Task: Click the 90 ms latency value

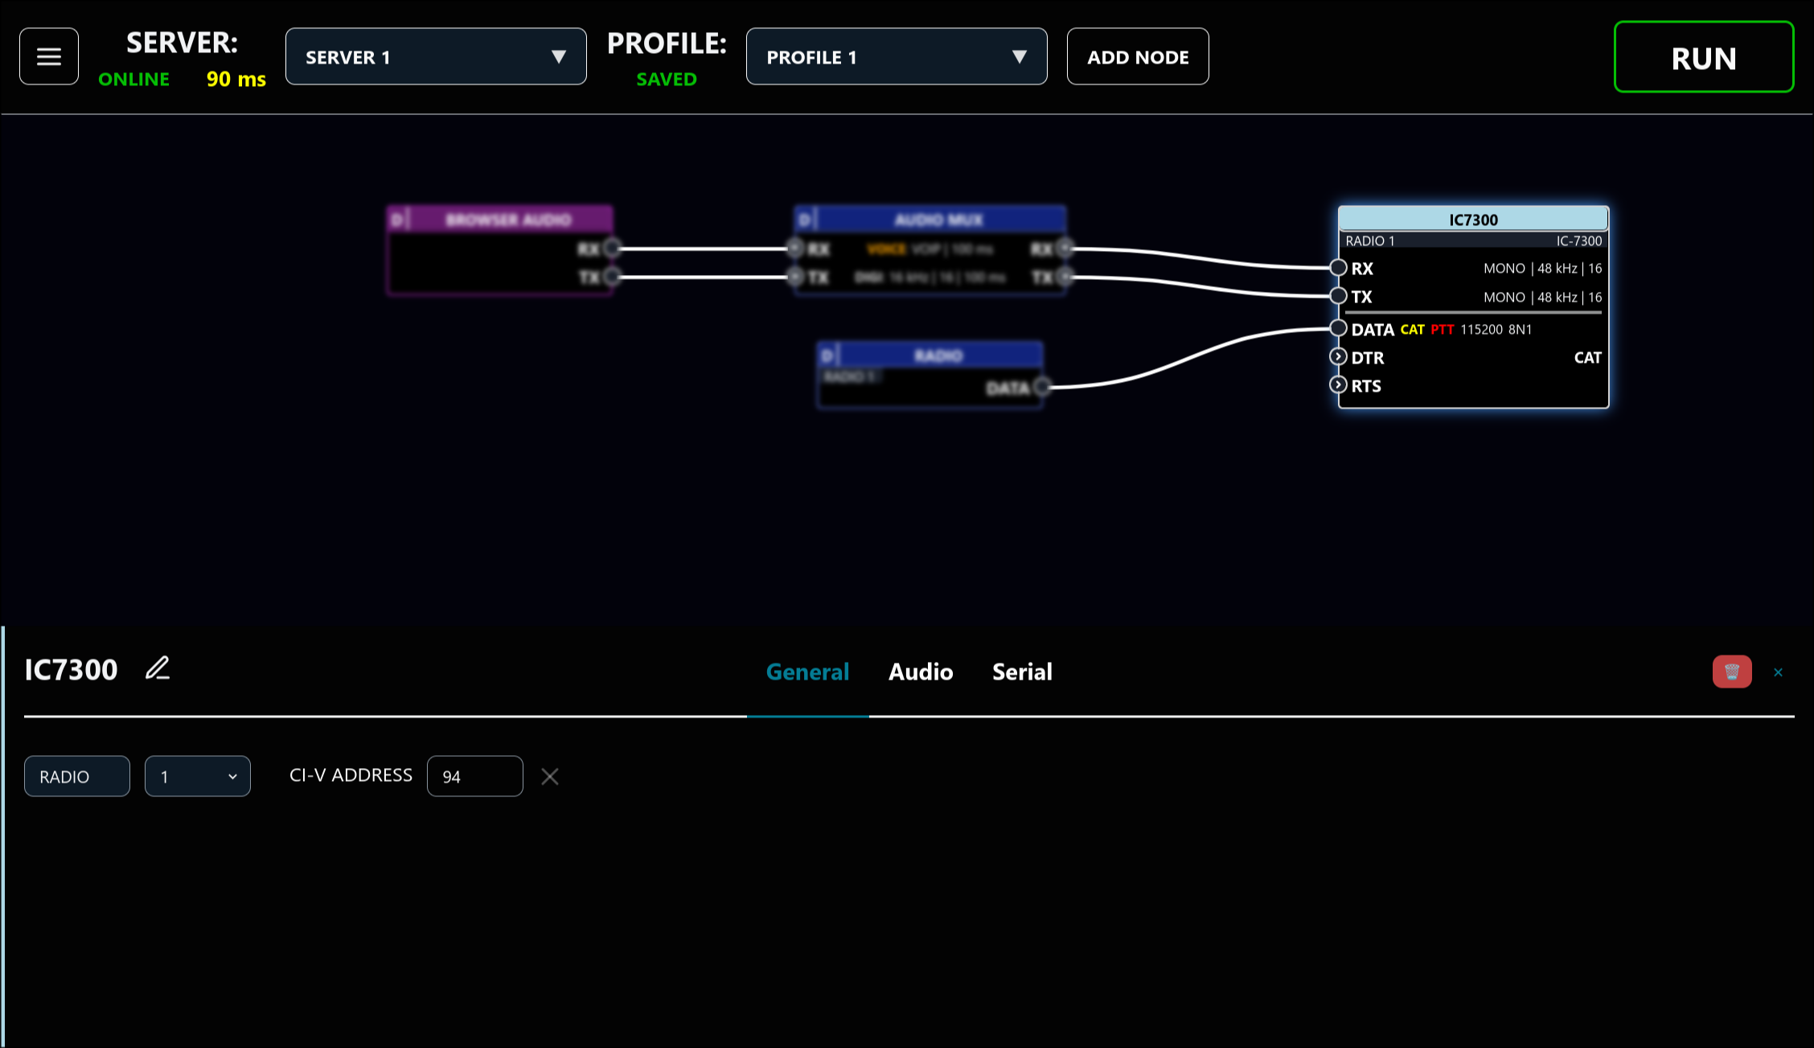Action: 236,79
